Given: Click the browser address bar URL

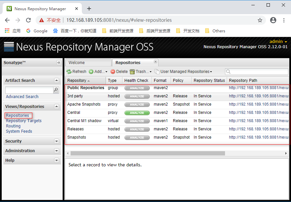Looking at the screenshot, I should [119, 20].
